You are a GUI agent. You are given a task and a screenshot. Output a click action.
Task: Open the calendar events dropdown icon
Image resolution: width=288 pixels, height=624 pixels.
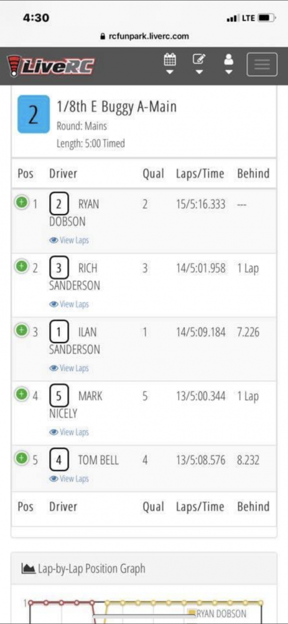(x=170, y=64)
